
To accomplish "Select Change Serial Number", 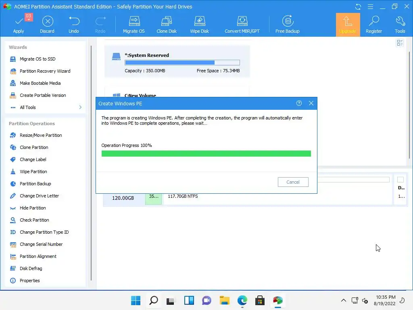I will tap(41, 244).
